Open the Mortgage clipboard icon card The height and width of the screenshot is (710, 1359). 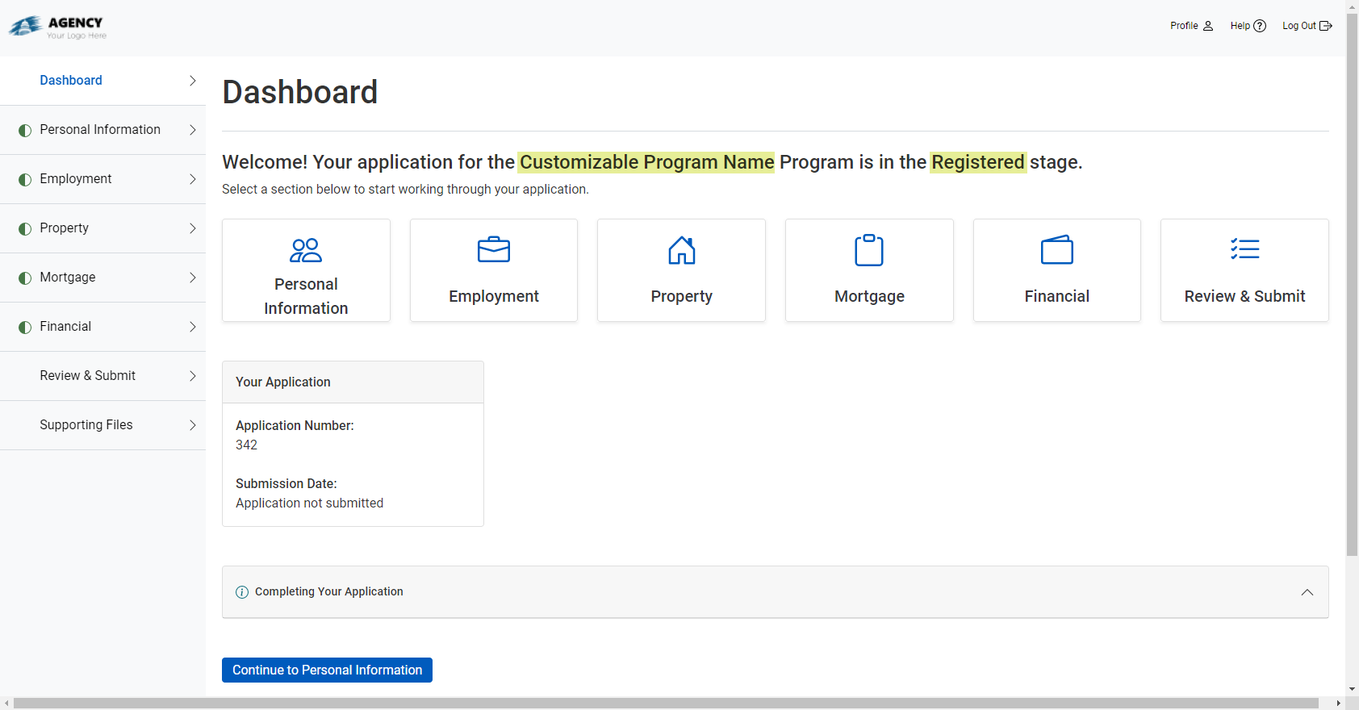click(x=869, y=250)
